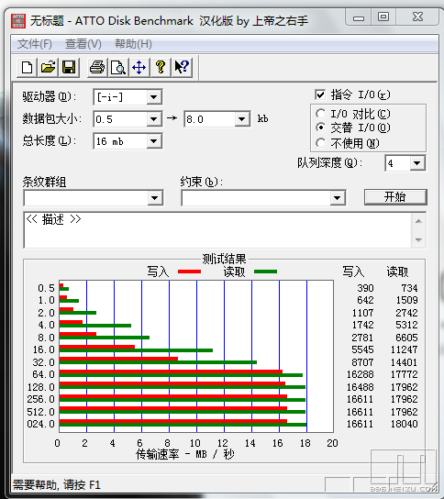Open the 队列深度 queue depth dropdown
Viewport: 444px width, 499px height.
tap(417, 163)
